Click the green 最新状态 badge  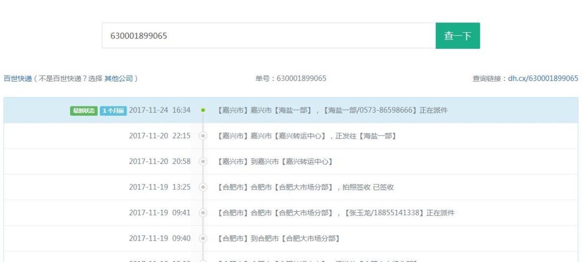(84, 110)
